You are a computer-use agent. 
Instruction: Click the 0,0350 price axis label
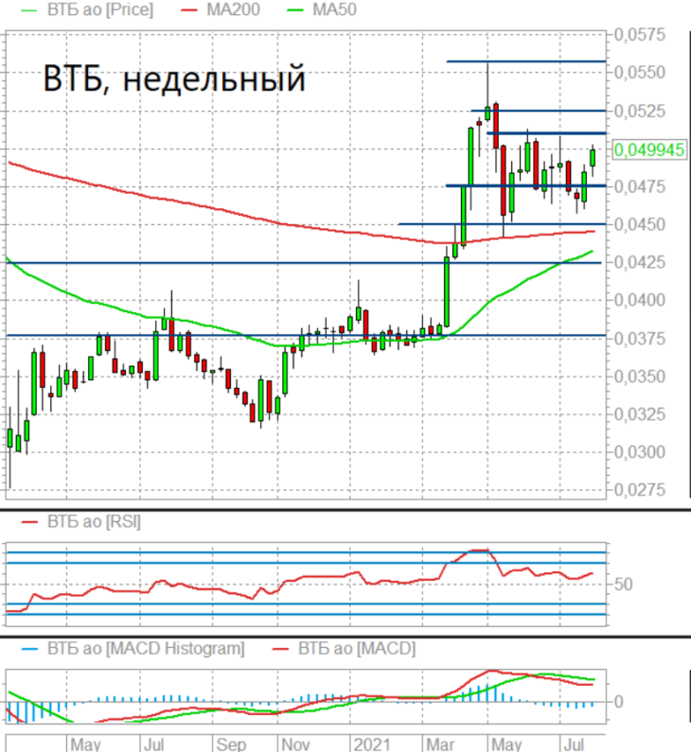(x=640, y=376)
